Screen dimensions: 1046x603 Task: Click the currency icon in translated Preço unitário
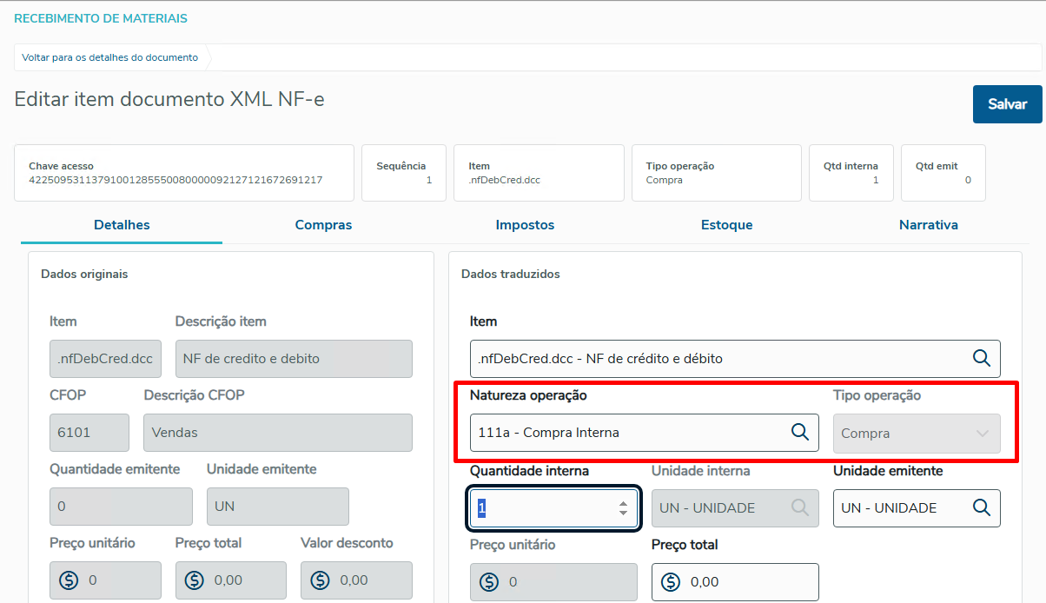pyautogui.click(x=489, y=581)
